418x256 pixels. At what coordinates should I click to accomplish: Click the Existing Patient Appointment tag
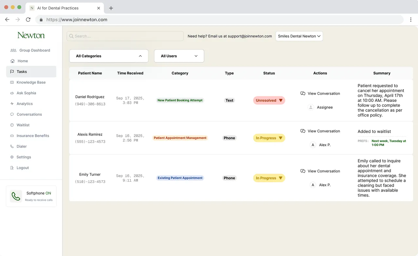click(x=180, y=178)
